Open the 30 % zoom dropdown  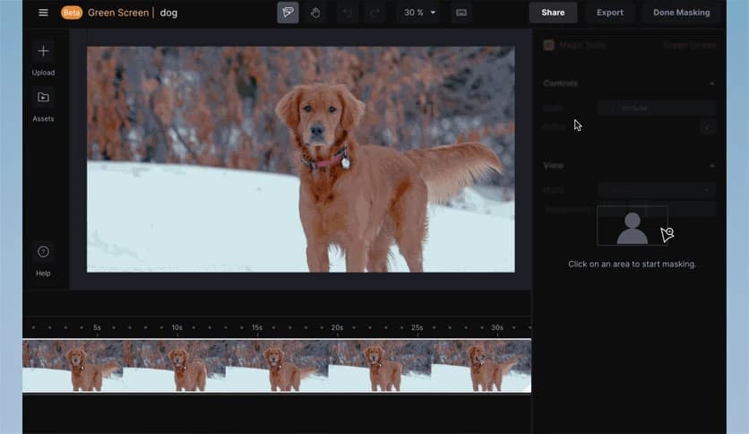[x=419, y=13]
